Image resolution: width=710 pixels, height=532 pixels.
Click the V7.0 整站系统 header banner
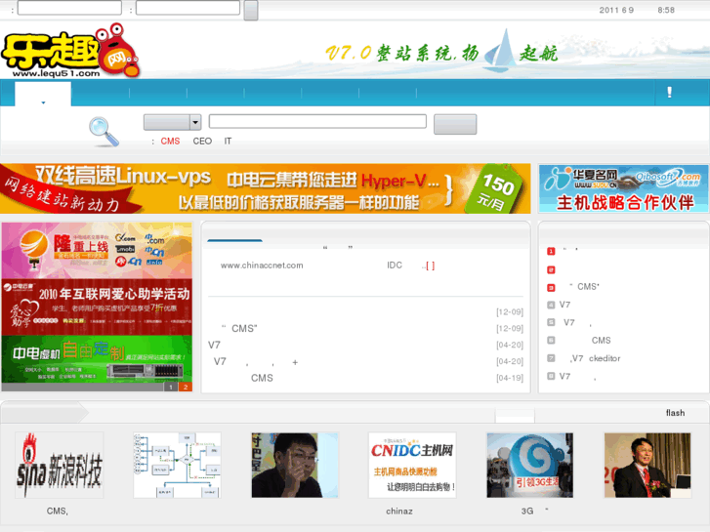pos(441,53)
